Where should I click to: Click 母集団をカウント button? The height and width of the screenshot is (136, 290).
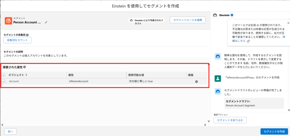(x=17, y=40)
